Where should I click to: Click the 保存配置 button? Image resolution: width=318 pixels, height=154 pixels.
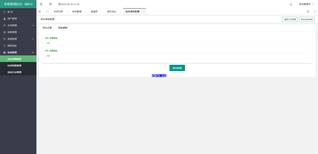177,68
